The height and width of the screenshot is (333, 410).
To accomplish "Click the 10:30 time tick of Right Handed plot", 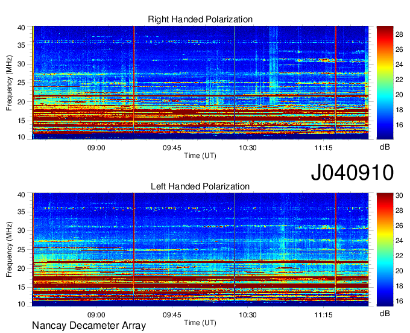I will pyautogui.click(x=248, y=148).
